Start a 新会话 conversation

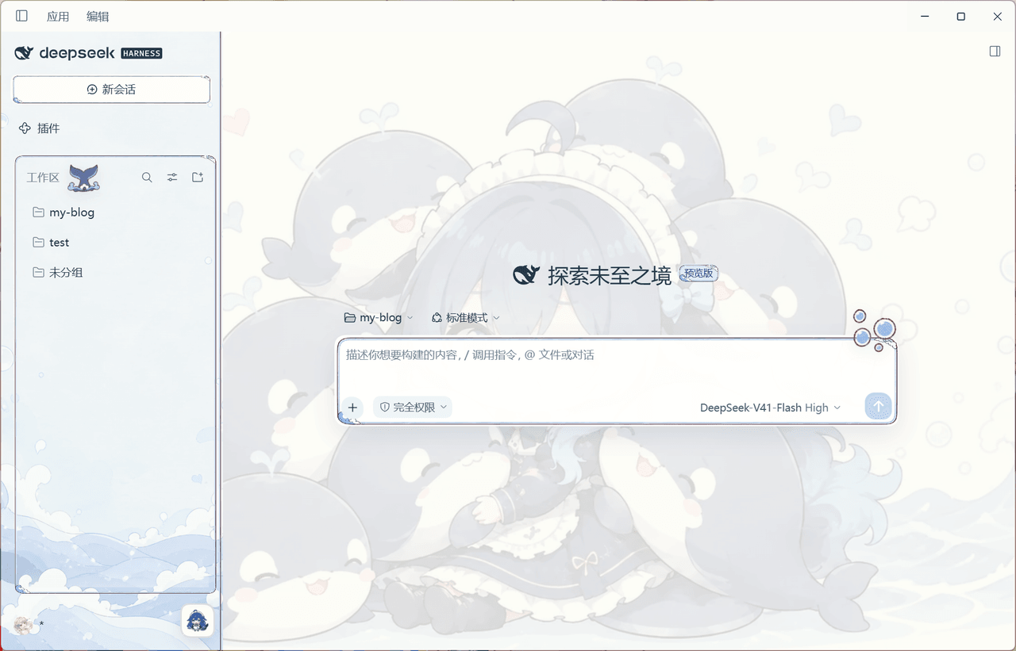112,90
